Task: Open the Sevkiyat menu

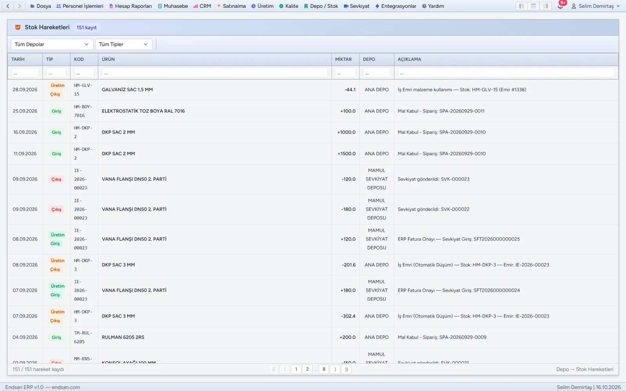Action: (x=356, y=6)
